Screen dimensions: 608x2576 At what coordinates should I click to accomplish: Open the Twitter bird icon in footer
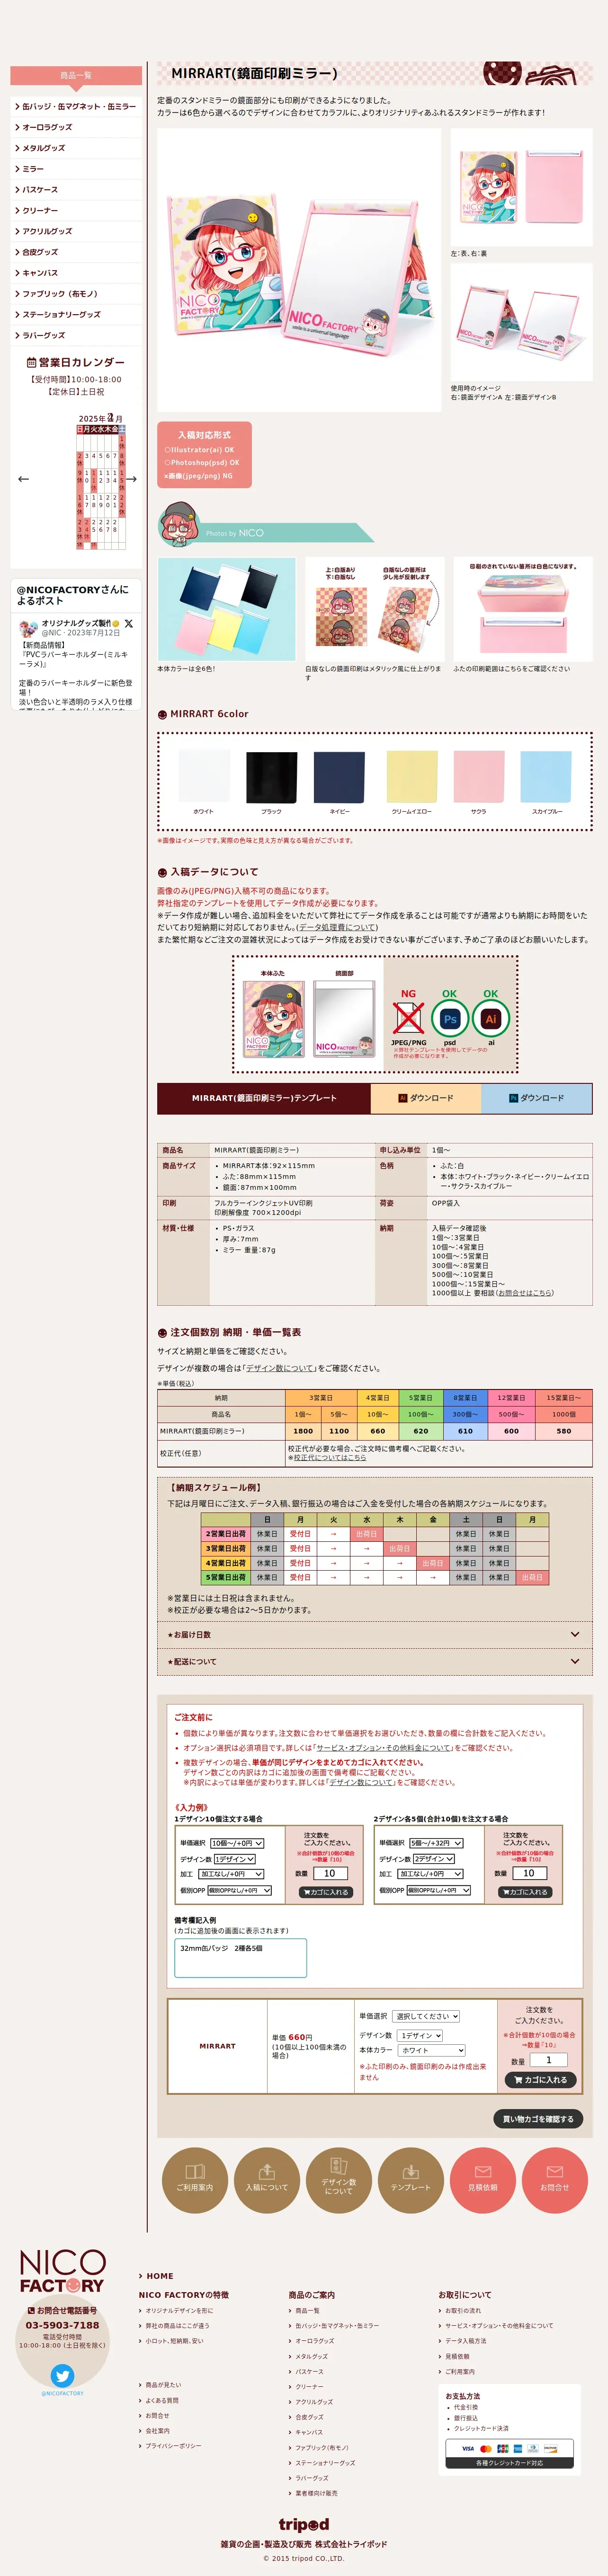[62, 2375]
